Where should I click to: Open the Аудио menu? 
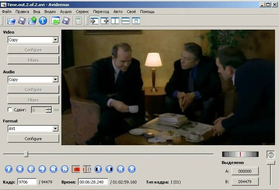tap(66, 12)
